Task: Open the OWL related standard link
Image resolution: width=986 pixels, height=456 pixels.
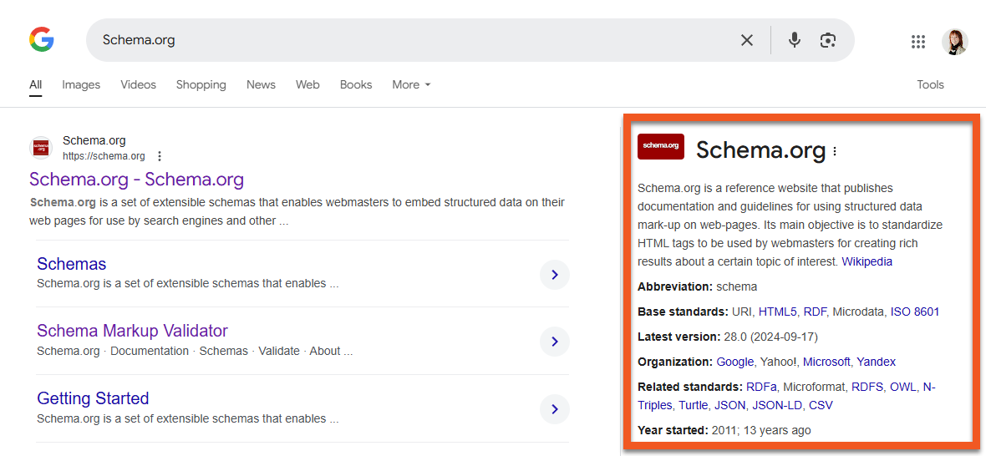Action: 903,387
